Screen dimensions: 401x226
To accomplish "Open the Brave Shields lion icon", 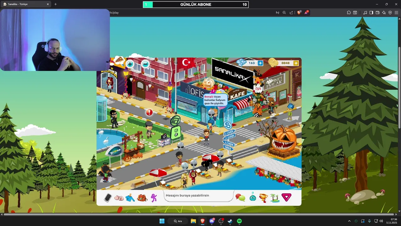I will pyautogui.click(x=299, y=13).
